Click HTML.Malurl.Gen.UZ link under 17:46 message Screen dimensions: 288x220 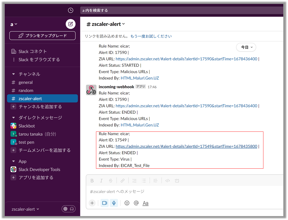140,125
